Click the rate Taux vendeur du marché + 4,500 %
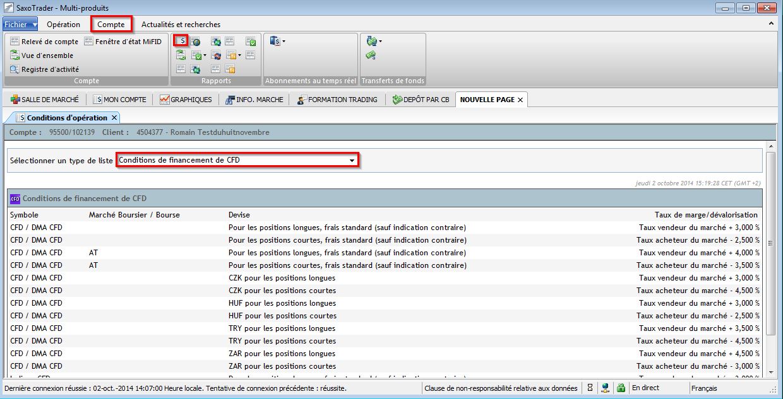 (698, 354)
